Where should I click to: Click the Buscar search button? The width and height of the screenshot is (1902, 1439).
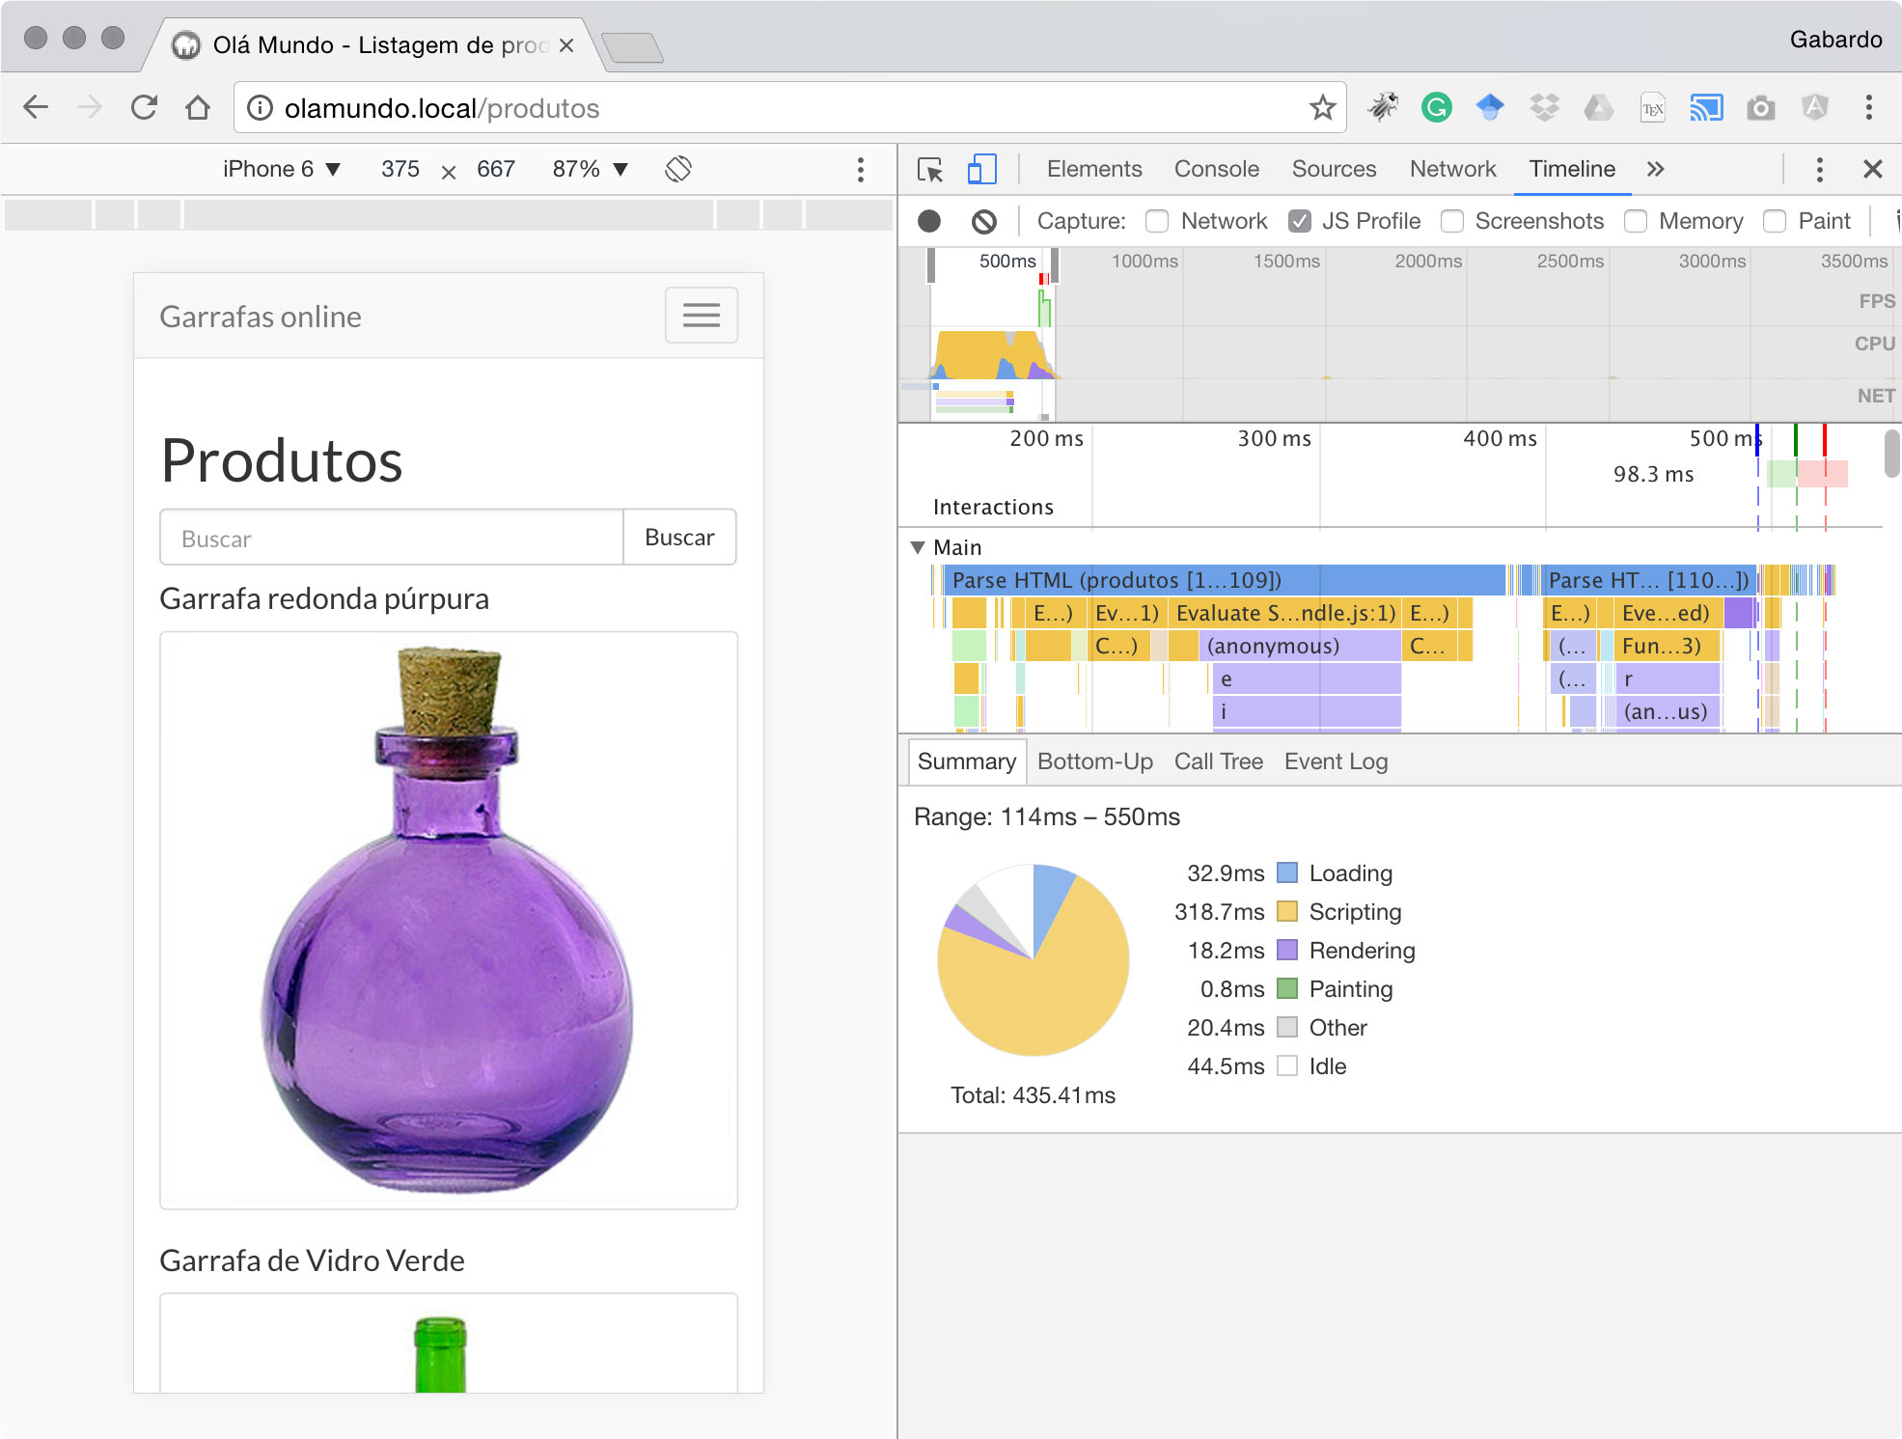679,538
